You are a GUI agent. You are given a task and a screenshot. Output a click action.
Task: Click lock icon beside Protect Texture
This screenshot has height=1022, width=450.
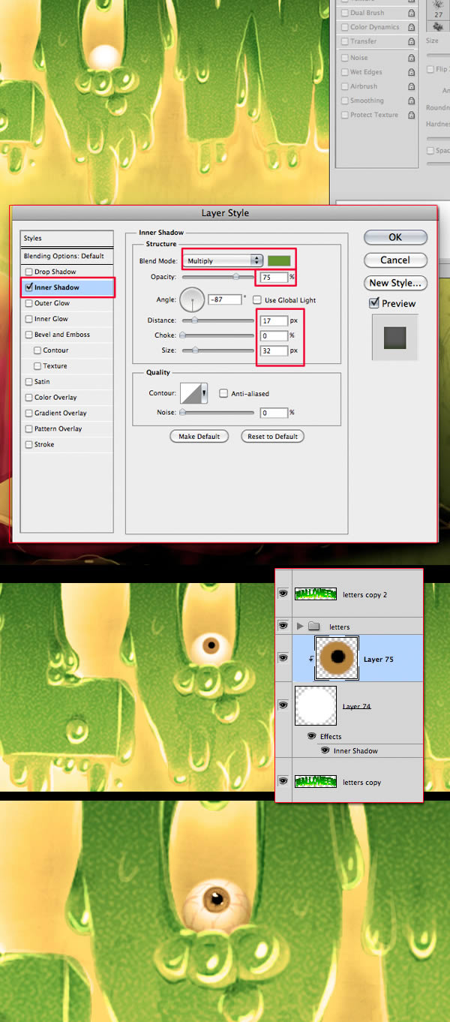click(x=412, y=115)
